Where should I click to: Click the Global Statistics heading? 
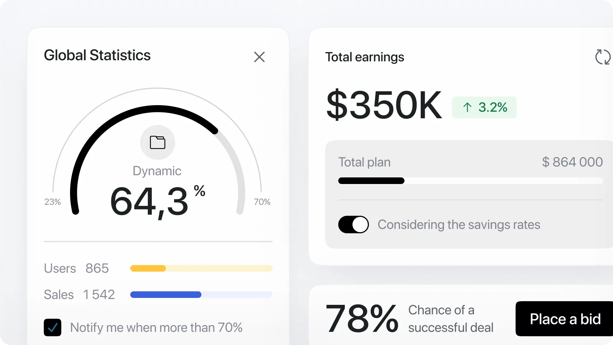pos(97,55)
